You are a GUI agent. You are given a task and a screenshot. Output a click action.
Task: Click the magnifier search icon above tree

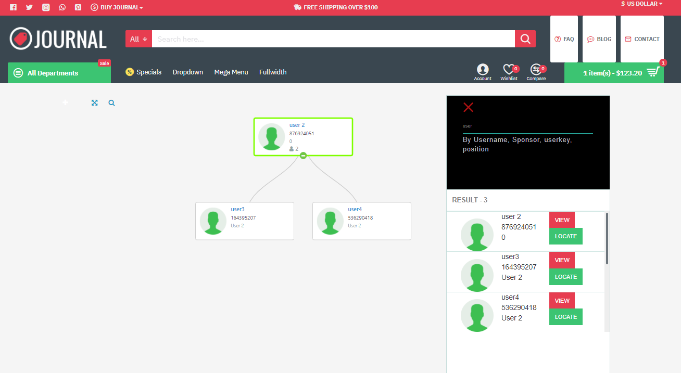[111, 103]
